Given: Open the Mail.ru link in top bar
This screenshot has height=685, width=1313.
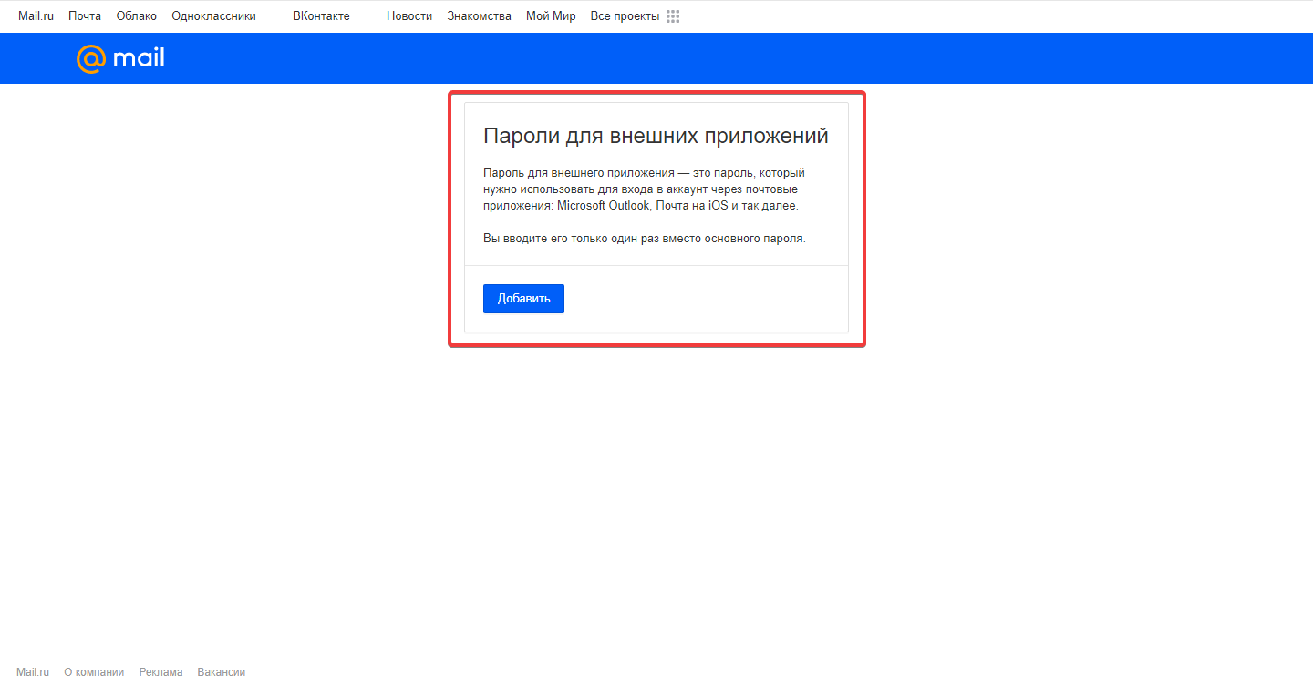Looking at the screenshot, I should click(36, 16).
